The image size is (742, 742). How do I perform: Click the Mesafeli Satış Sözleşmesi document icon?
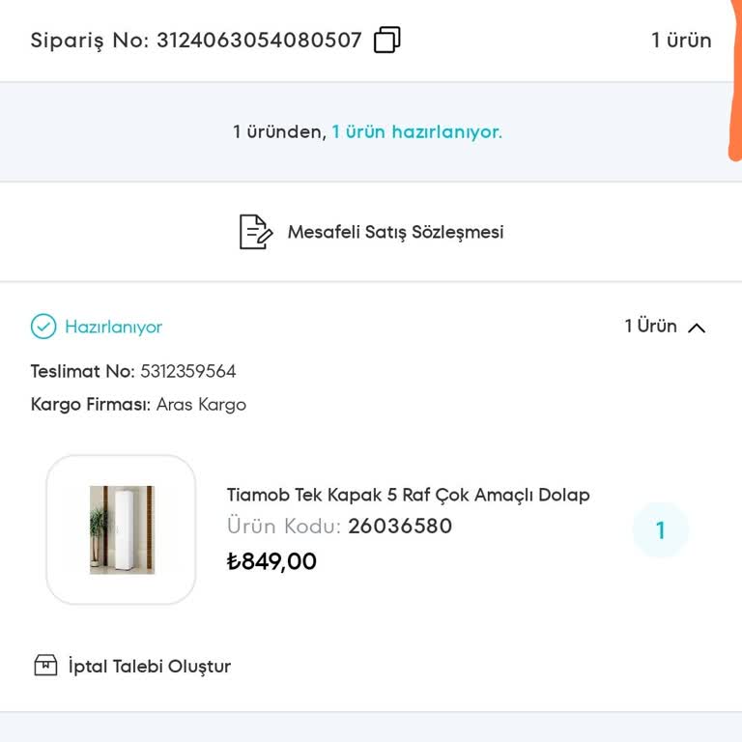coord(255,232)
